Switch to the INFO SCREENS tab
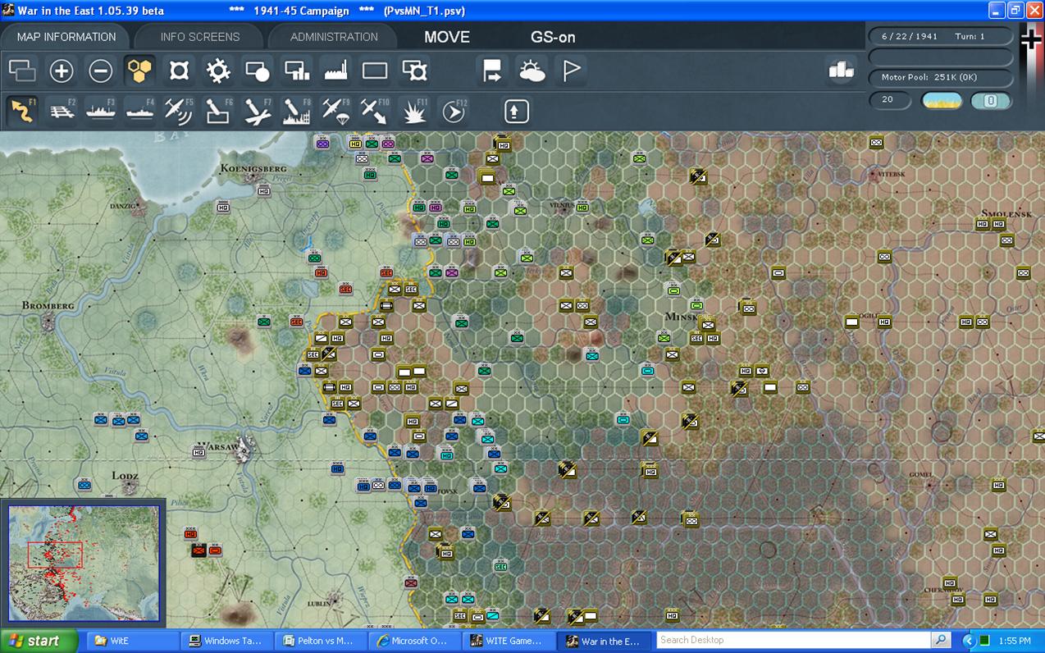1045x653 pixels. 200,37
